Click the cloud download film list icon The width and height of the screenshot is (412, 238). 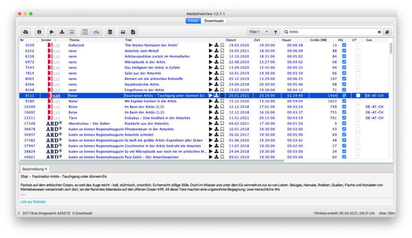click(26, 32)
